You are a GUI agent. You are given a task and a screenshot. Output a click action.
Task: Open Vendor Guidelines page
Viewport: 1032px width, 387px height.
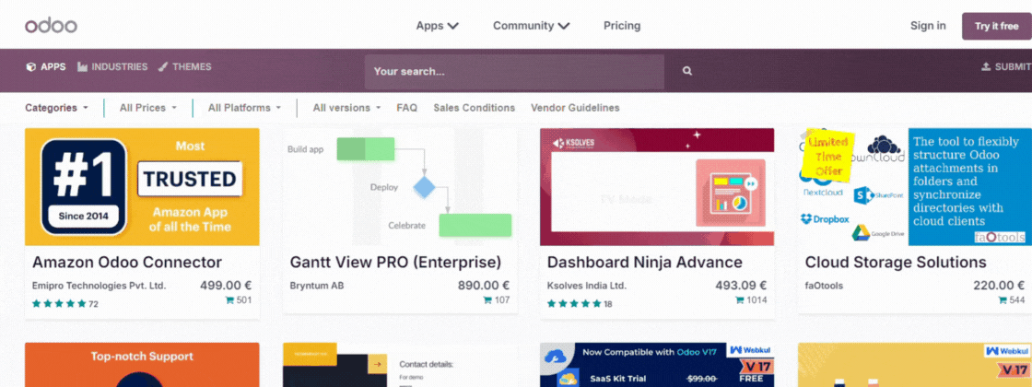click(575, 107)
